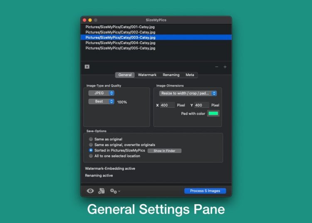Choose 'Same as original, overwrite originals'
Image resolution: width=312 pixels, height=223 pixels.
tap(91, 145)
